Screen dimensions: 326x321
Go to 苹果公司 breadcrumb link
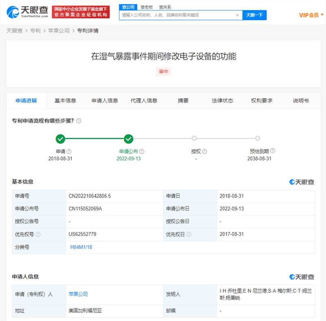pyautogui.click(x=59, y=31)
